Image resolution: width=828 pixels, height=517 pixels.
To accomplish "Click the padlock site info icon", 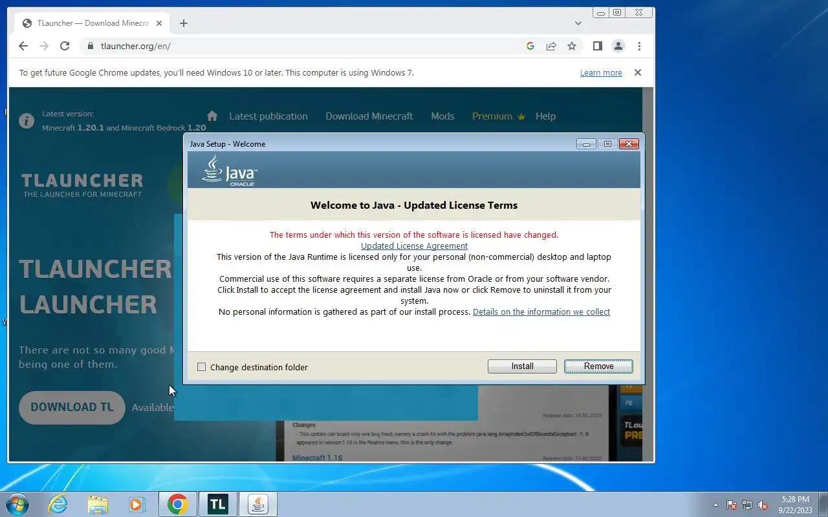I will [90, 46].
